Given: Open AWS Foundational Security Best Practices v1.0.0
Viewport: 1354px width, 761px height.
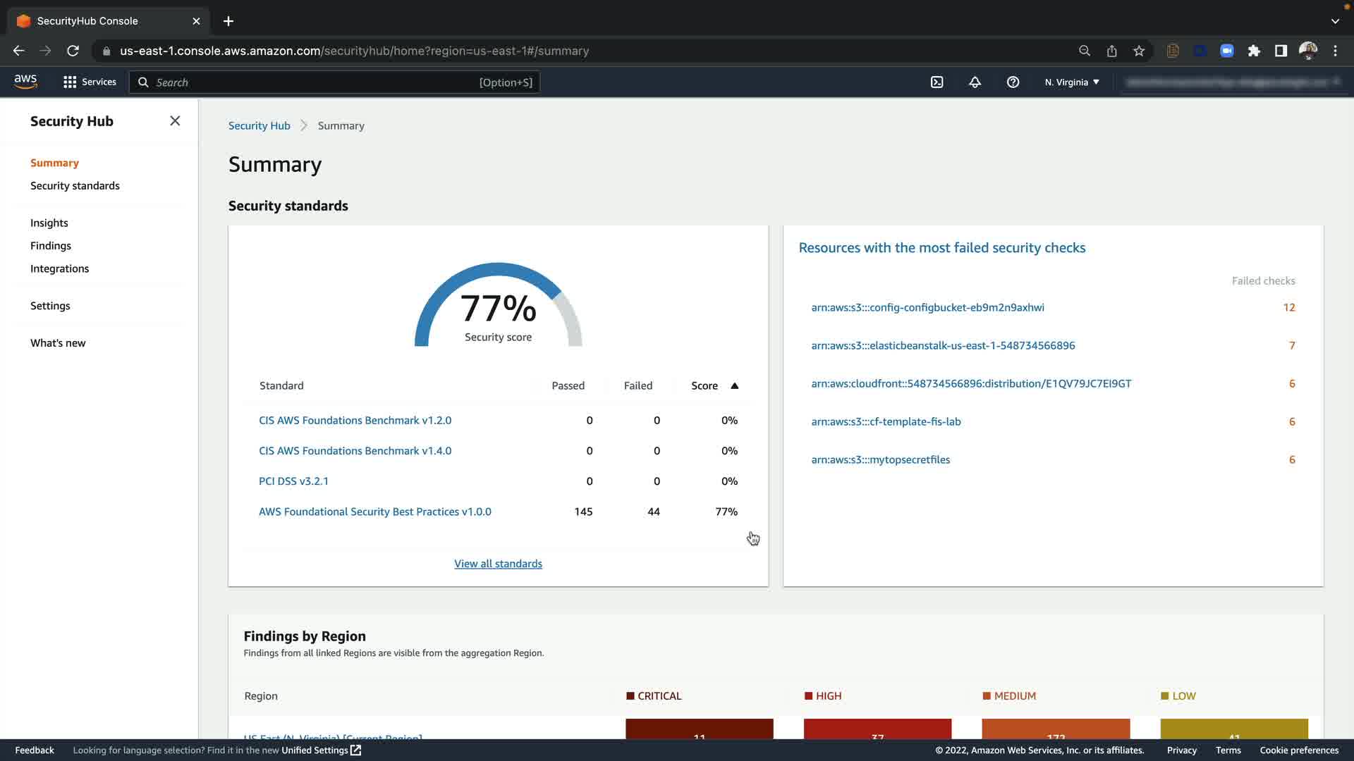Looking at the screenshot, I should tap(374, 512).
